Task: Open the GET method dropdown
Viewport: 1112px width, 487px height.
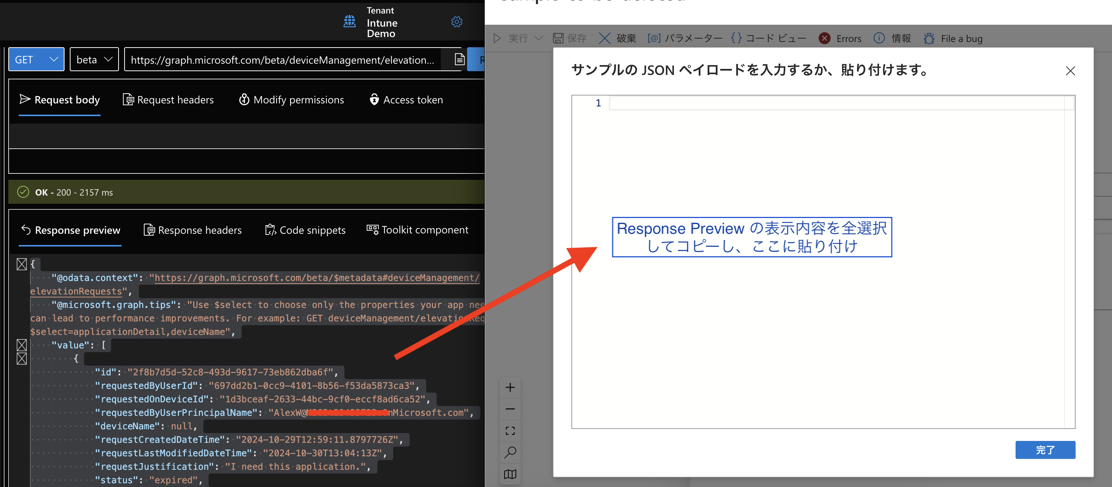Action: coord(36,60)
